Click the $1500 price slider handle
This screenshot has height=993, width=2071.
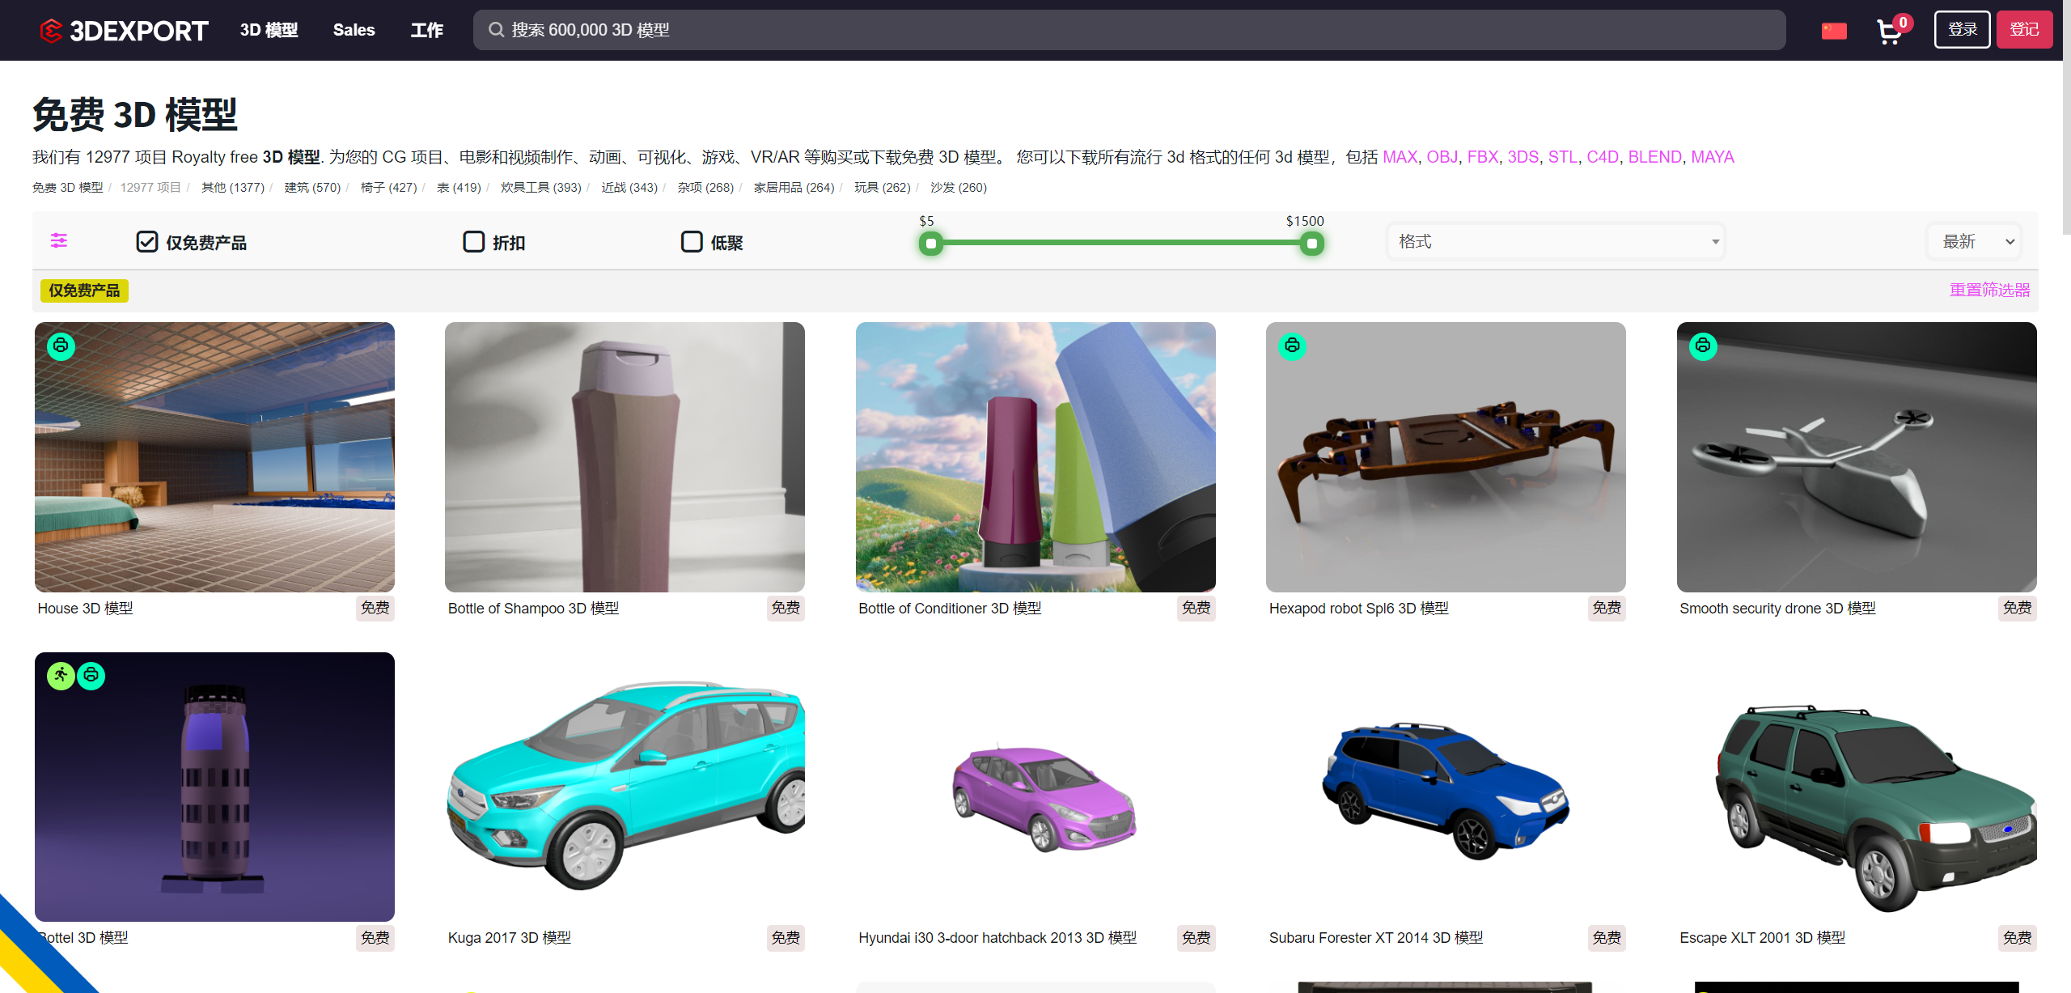[x=1312, y=243]
